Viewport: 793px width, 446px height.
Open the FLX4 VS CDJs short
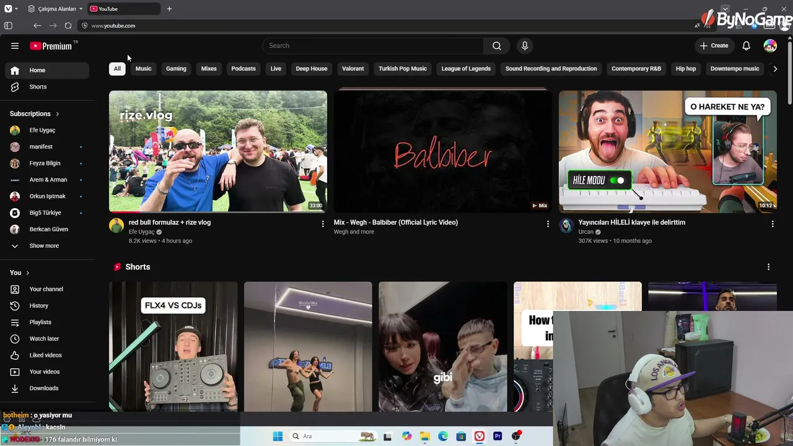(x=173, y=347)
